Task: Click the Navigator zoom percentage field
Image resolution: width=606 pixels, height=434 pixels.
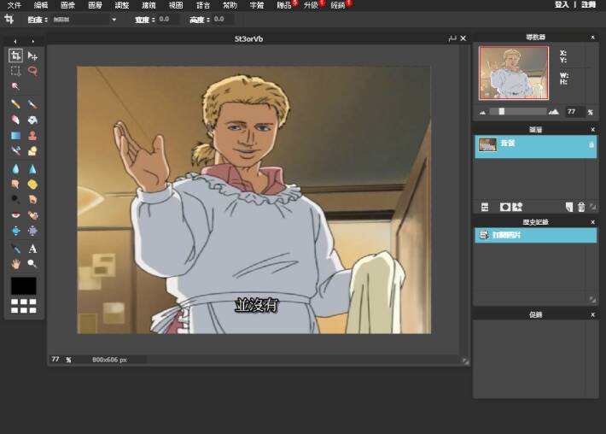Action: click(574, 112)
